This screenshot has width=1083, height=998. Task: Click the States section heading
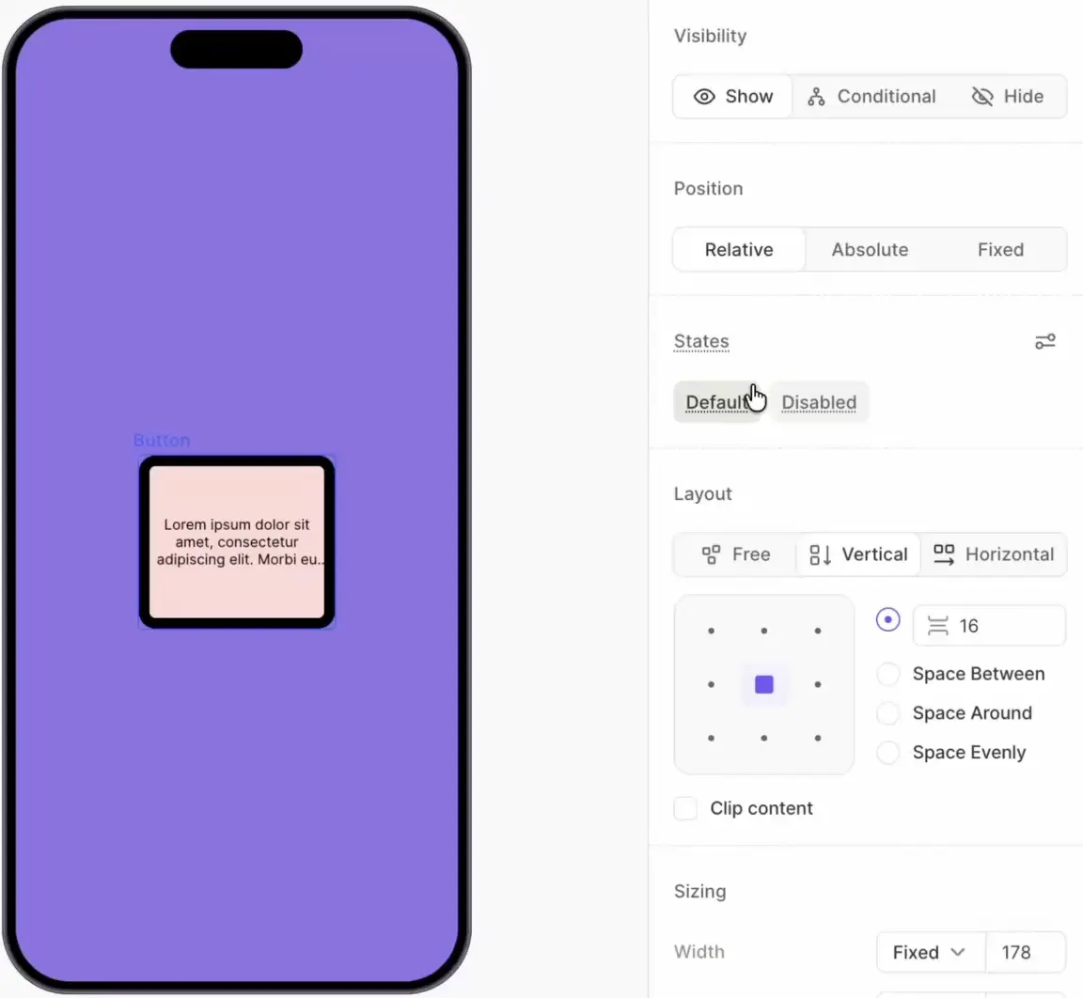(701, 342)
